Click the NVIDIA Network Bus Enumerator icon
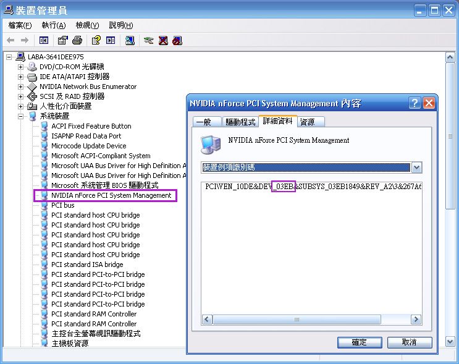This screenshot has width=459, height=364. pyautogui.click(x=32, y=87)
